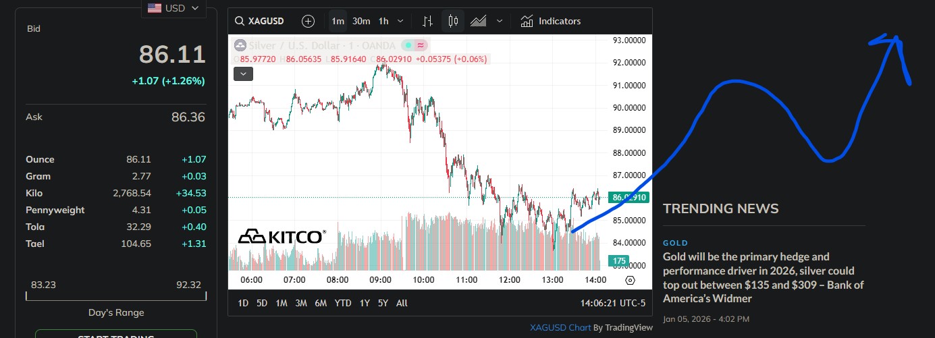The height and width of the screenshot is (338, 935).
Task: Select the 3M date range
Action: point(301,303)
